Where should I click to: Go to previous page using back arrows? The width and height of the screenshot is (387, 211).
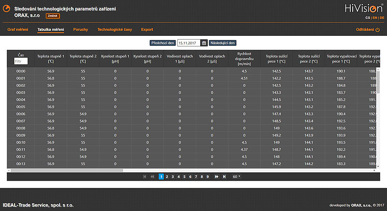coord(152,177)
